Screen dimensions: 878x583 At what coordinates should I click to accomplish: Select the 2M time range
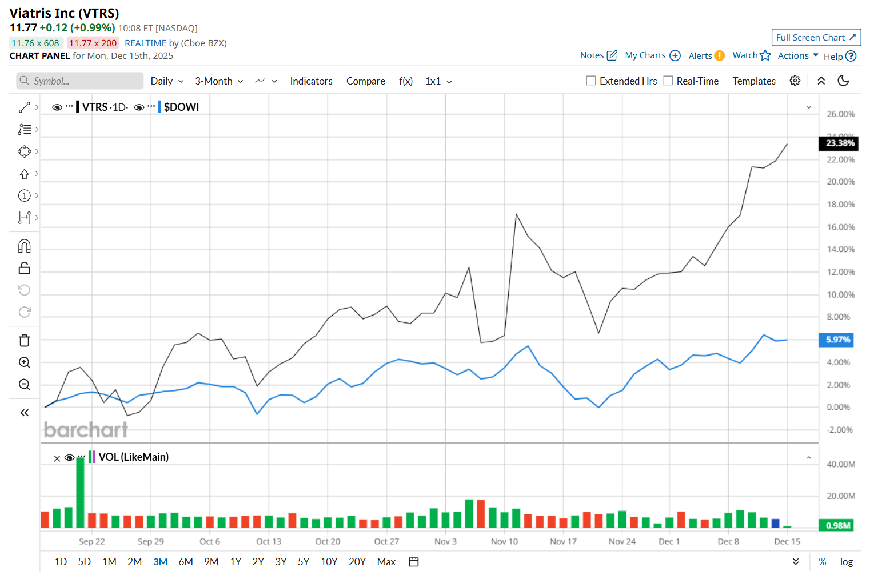coord(135,562)
